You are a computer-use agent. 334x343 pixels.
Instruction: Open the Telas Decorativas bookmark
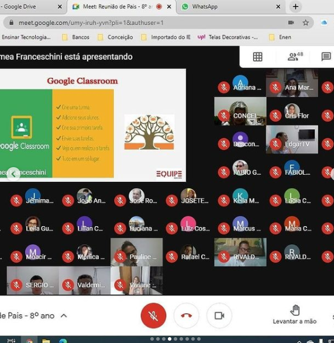228,37
